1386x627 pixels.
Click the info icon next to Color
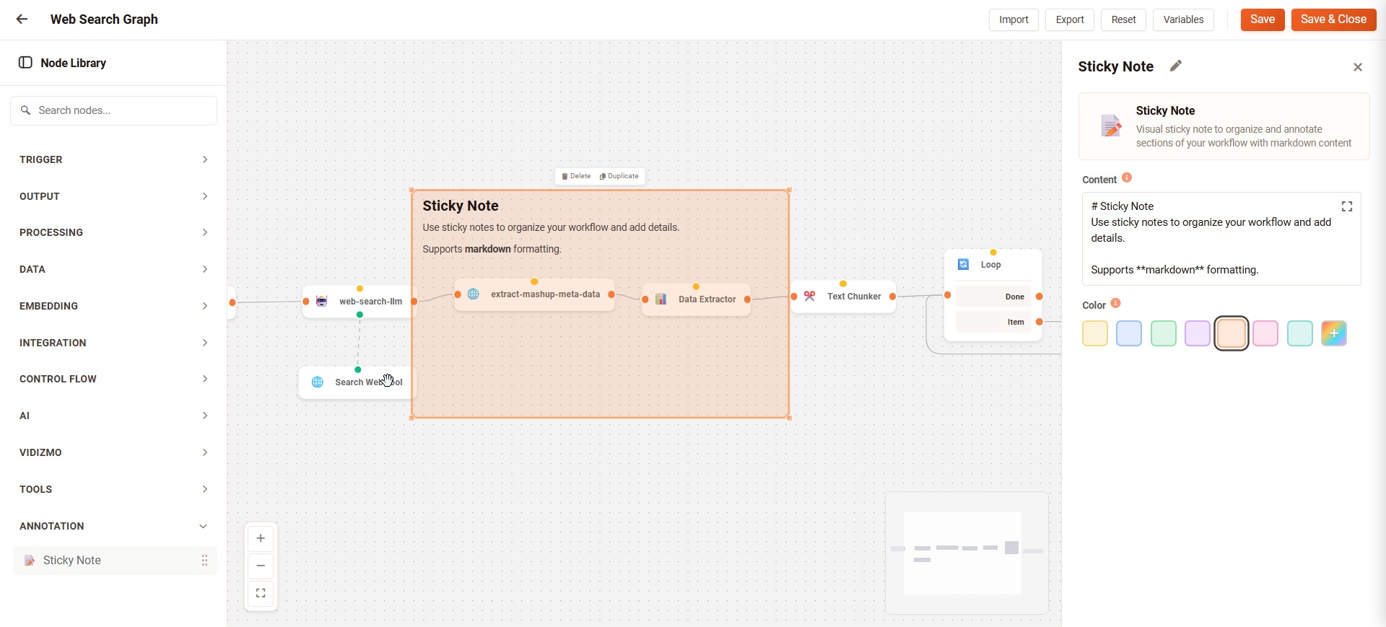coord(1115,303)
